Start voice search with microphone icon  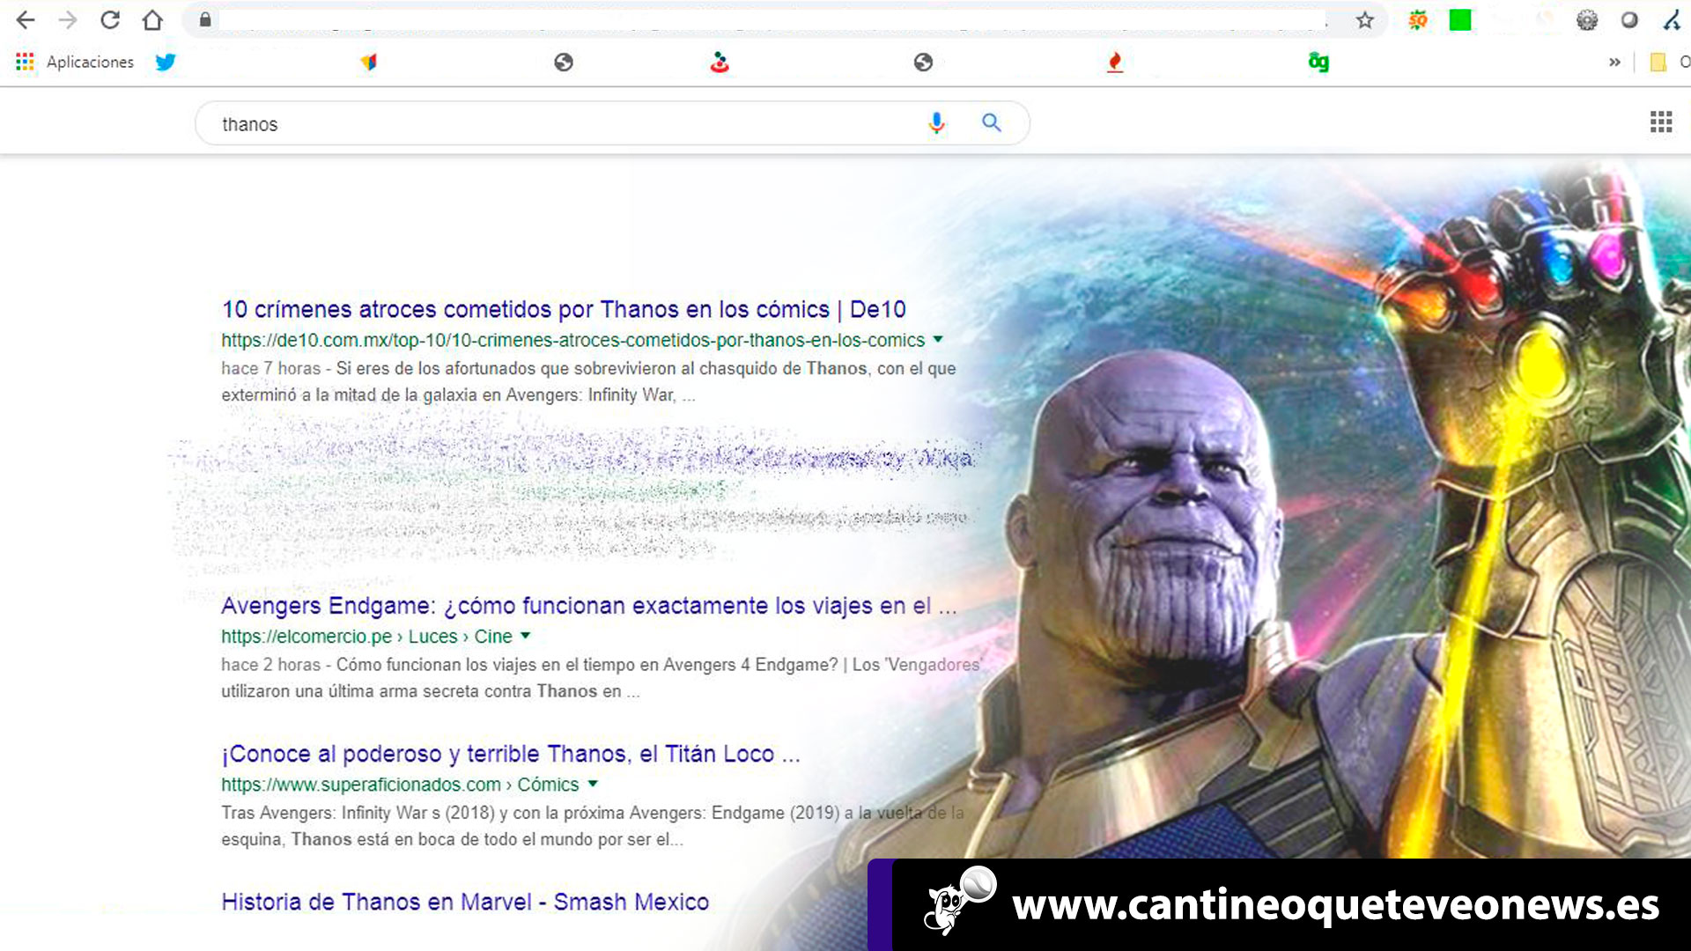click(936, 123)
